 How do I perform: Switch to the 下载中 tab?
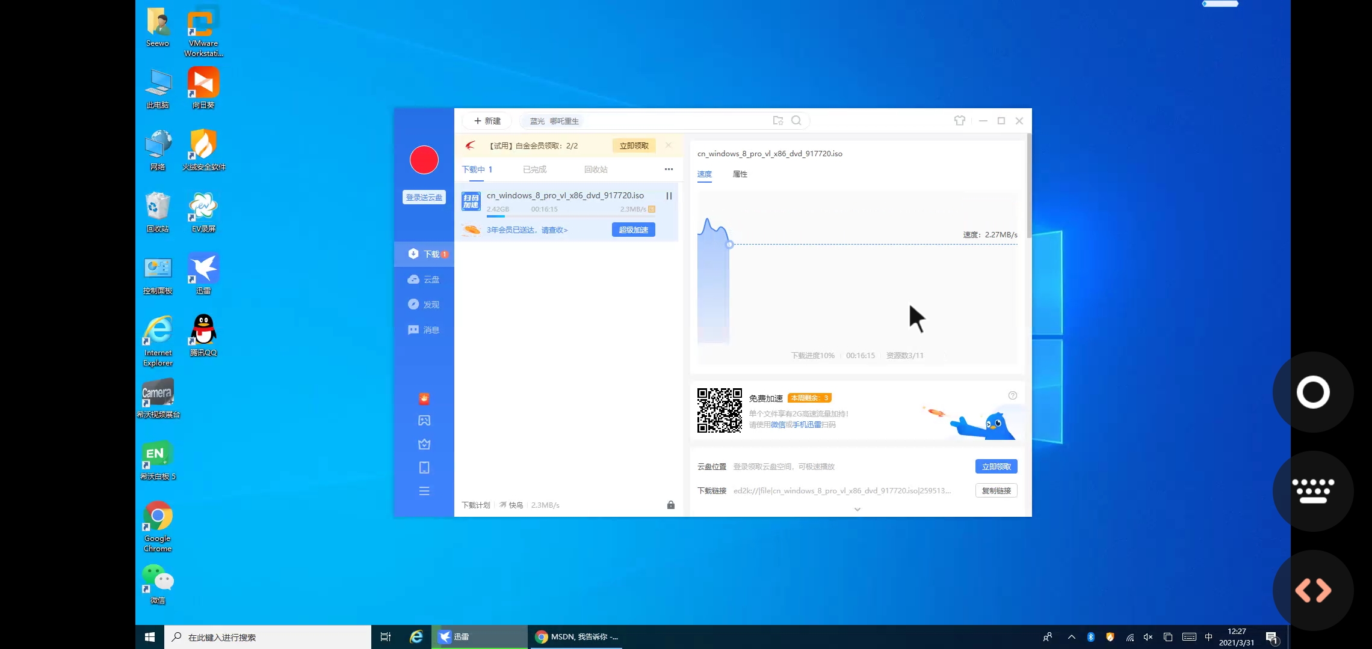pyautogui.click(x=477, y=169)
